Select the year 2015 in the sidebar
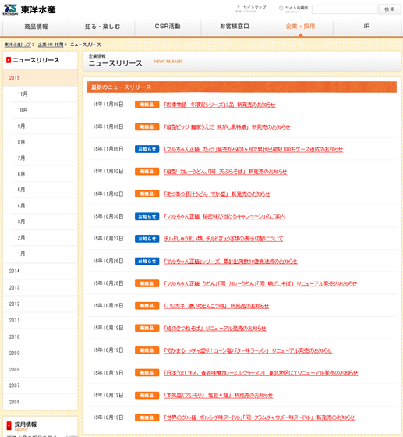 [x=41, y=78]
